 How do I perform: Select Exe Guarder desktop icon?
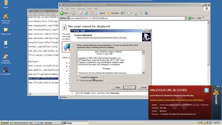(6, 71)
